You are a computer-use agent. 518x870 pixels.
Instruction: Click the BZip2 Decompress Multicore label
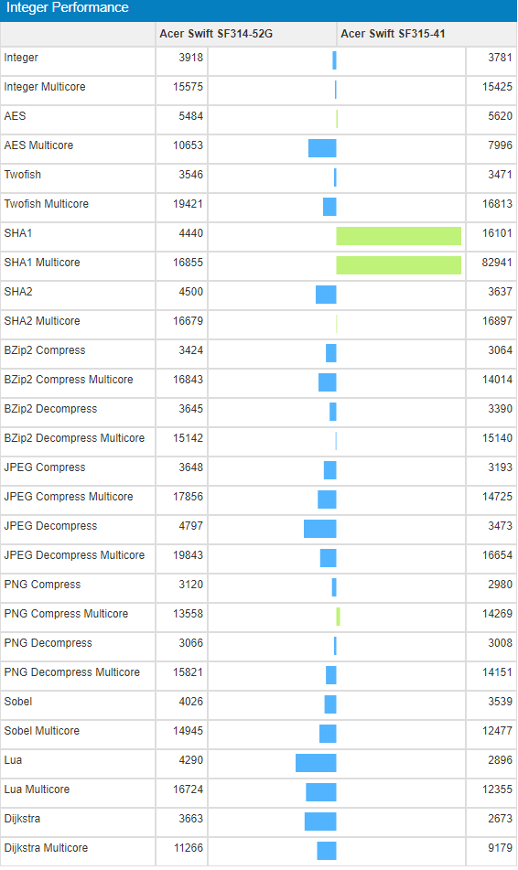pos(74,438)
